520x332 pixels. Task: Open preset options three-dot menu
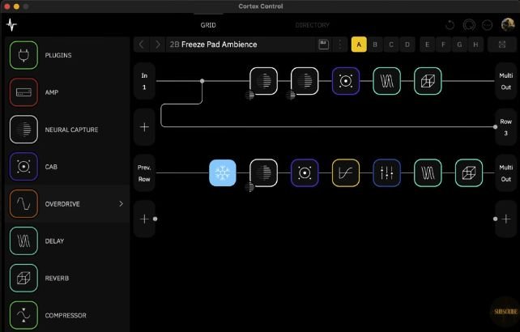[x=340, y=45]
